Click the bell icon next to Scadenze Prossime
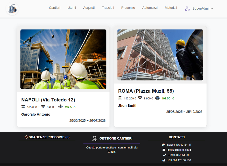This screenshot has width=227, height=166. 26,137
